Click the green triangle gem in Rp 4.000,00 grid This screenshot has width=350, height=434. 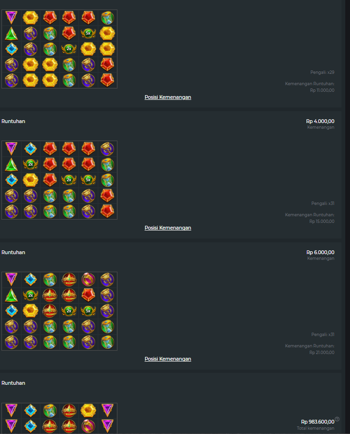click(x=11, y=164)
